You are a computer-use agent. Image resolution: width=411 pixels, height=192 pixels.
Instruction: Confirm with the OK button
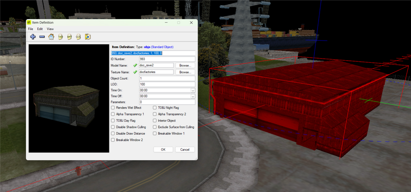point(163,149)
